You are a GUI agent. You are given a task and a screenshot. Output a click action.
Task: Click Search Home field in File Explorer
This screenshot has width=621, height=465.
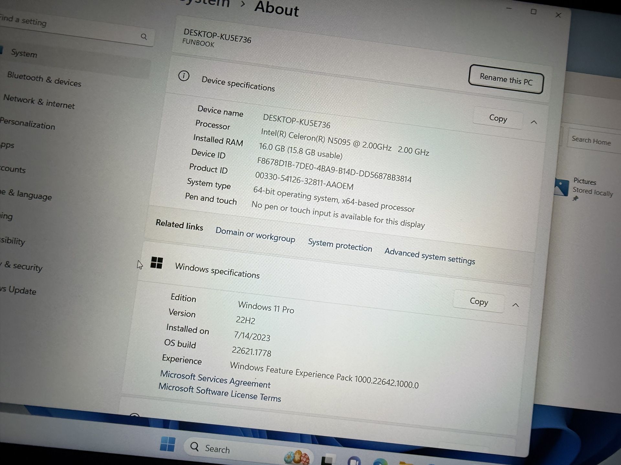tap(594, 141)
